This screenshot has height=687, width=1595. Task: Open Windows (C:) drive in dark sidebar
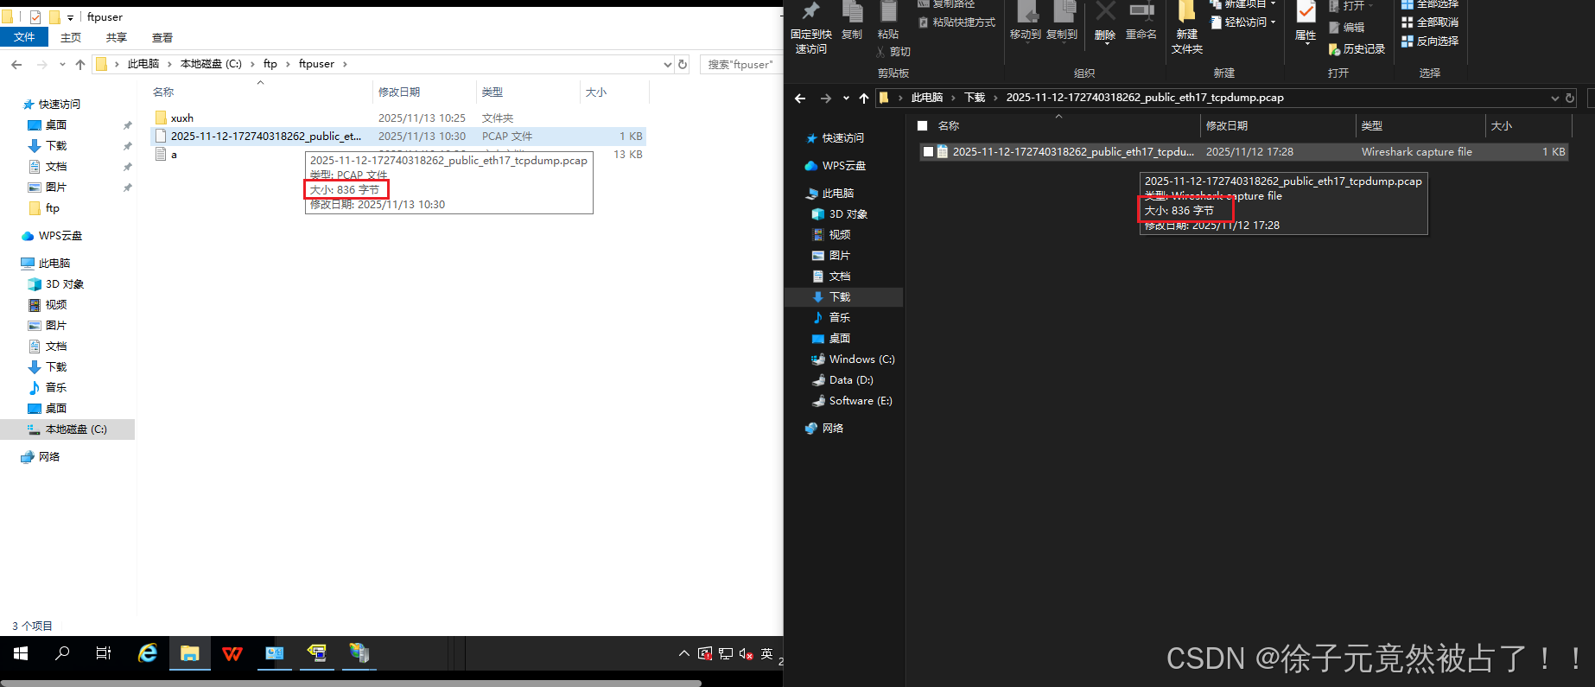click(861, 359)
